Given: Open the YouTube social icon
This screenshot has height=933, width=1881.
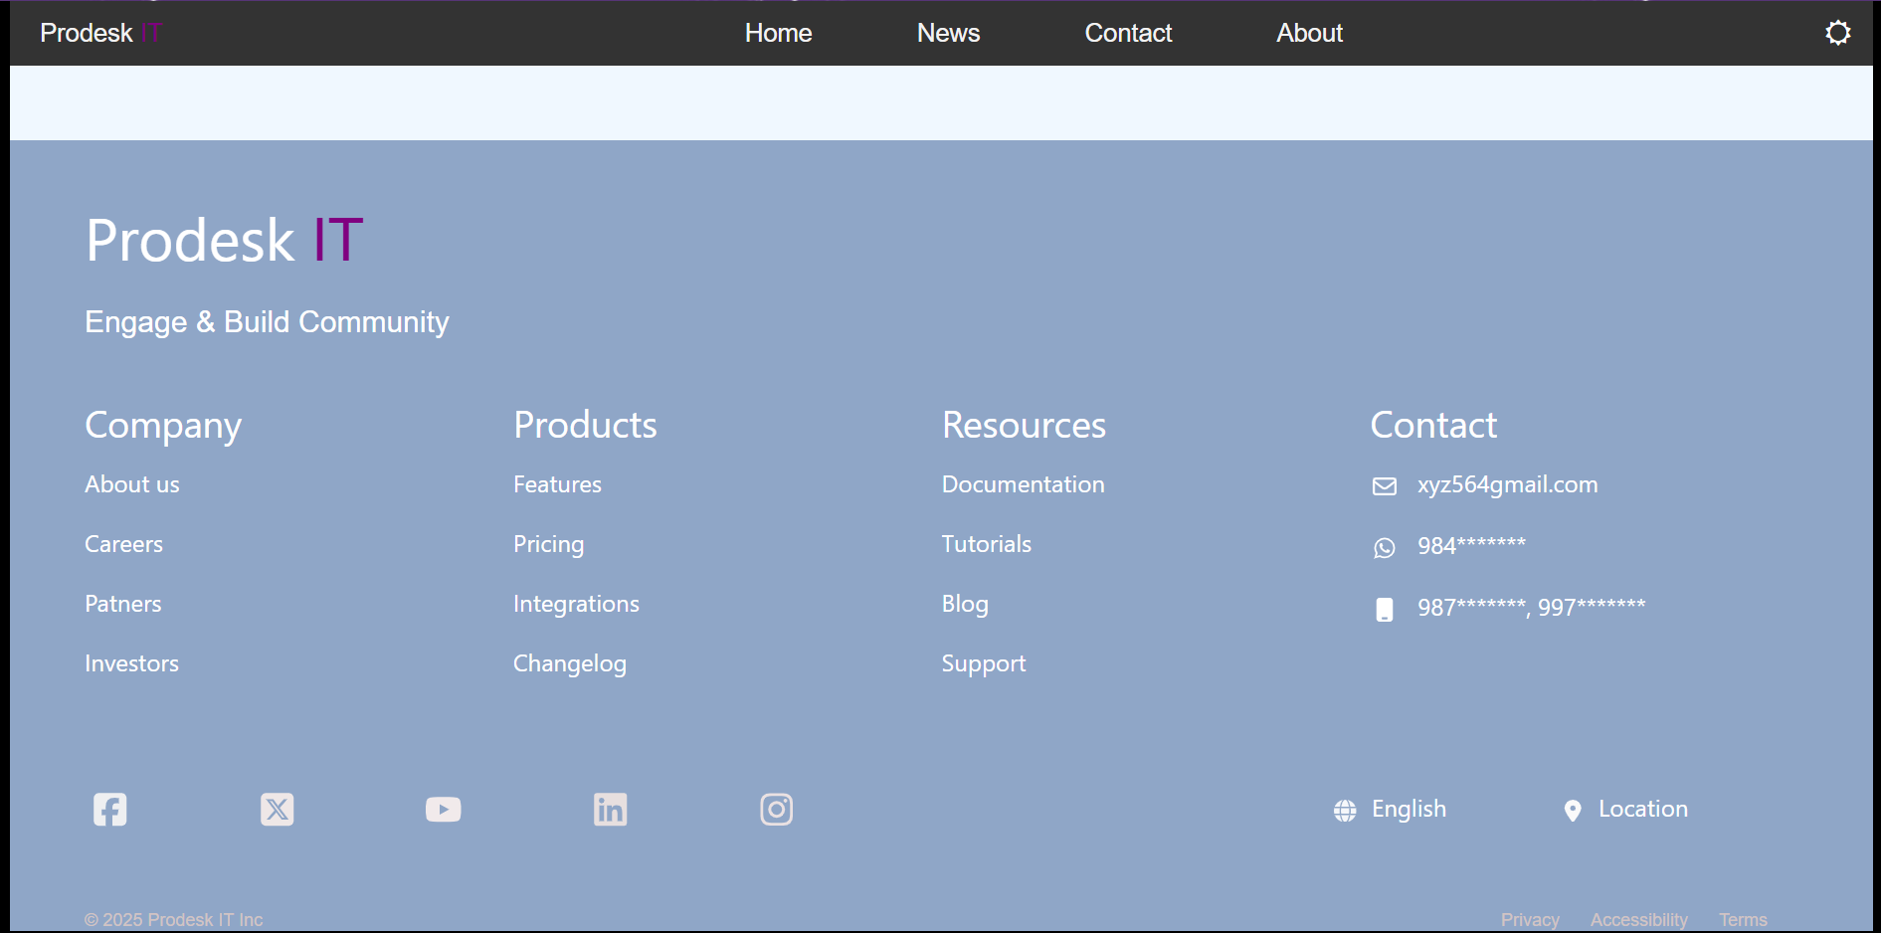Looking at the screenshot, I should click(x=444, y=810).
